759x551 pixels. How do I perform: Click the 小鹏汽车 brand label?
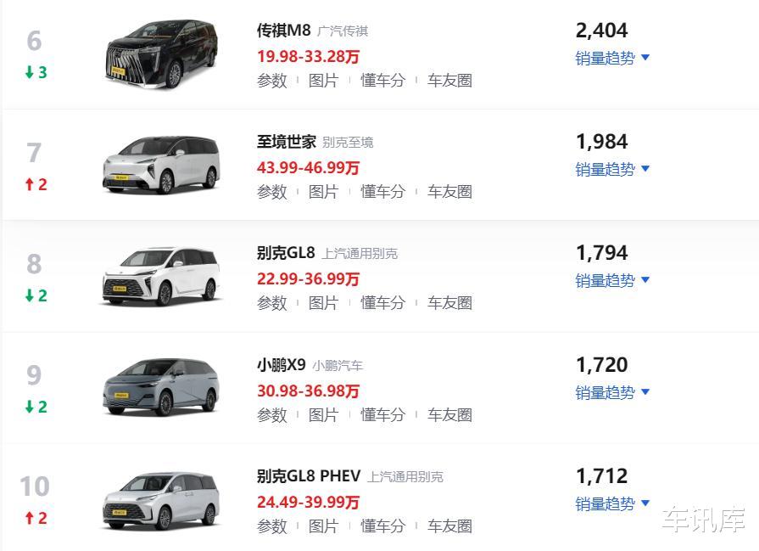[x=338, y=366]
